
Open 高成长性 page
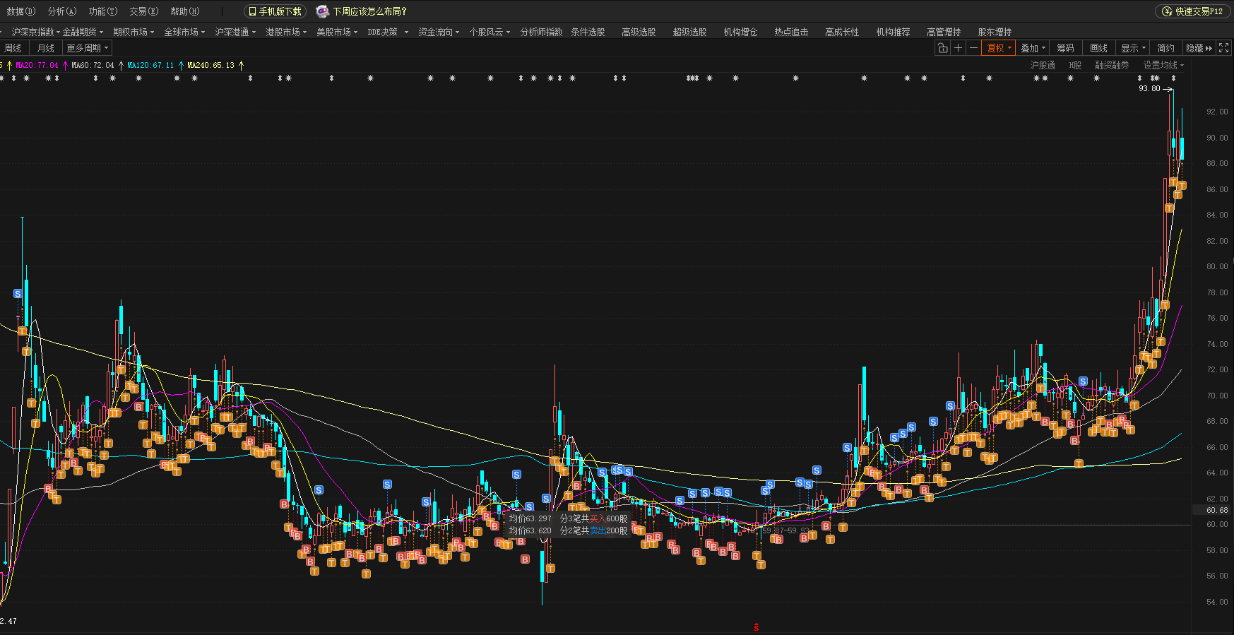pos(842,32)
